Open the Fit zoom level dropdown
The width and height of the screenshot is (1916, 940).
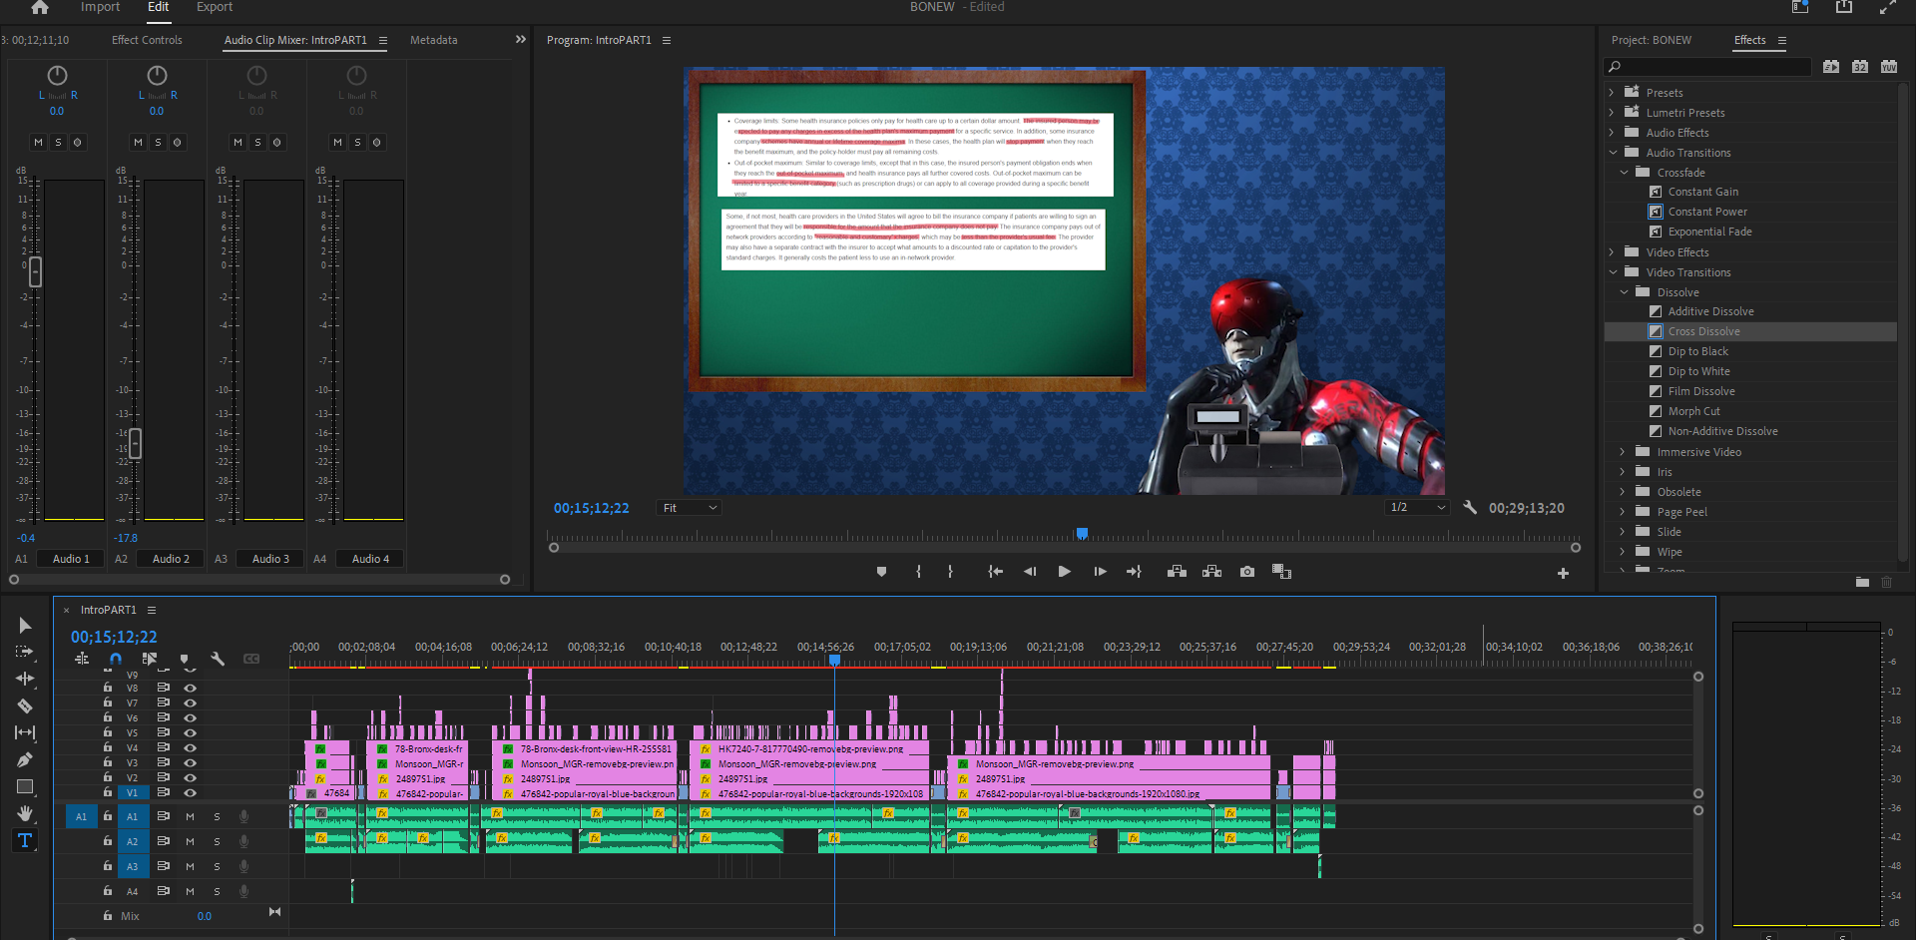[x=689, y=508]
